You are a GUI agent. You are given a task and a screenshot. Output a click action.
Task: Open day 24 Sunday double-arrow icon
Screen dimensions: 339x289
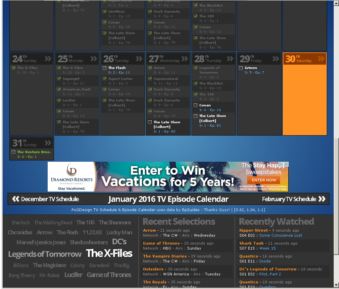[48, 59]
